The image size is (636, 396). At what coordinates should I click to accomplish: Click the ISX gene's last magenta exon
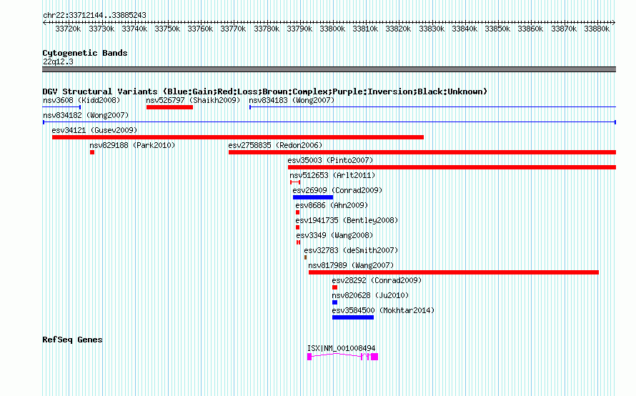(x=374, y=357)
